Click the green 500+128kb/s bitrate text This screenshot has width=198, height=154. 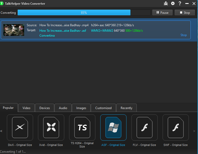click(x=134, y=31)
